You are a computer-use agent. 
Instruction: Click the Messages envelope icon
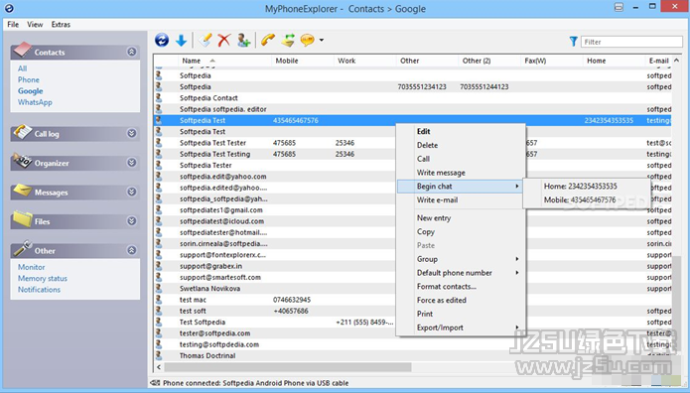tap(22, 191)
